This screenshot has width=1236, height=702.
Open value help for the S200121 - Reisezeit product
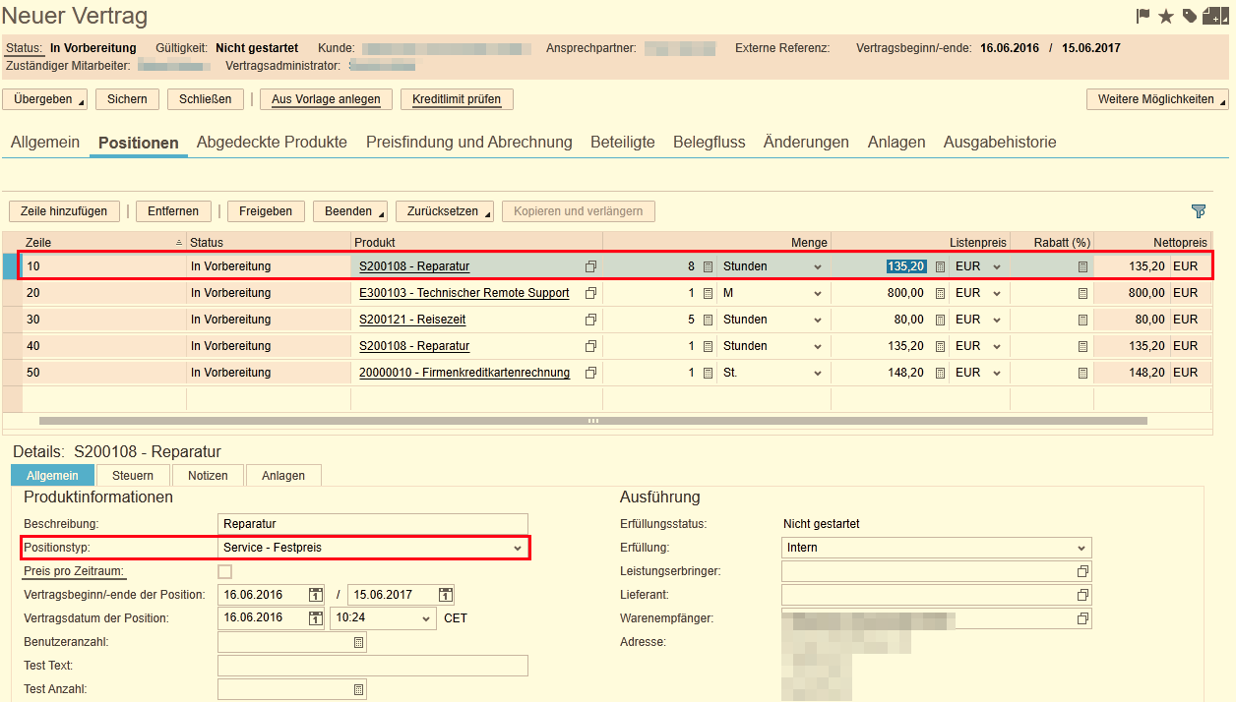590,320
